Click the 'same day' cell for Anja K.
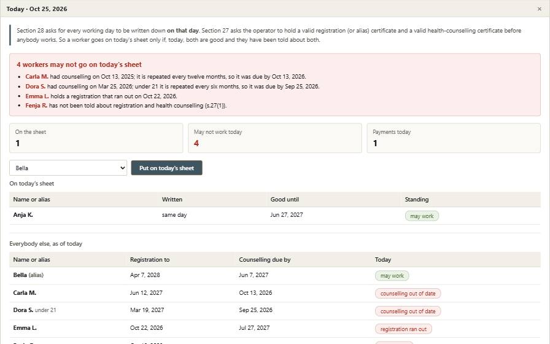The width and height of the screenshot is (550, 344). (x=174, y=215)
